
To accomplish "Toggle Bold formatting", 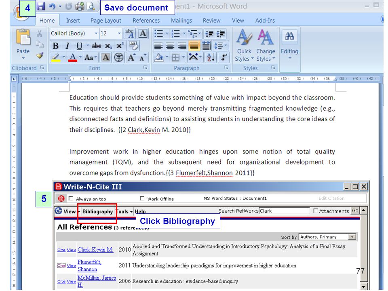I will 56,46.
